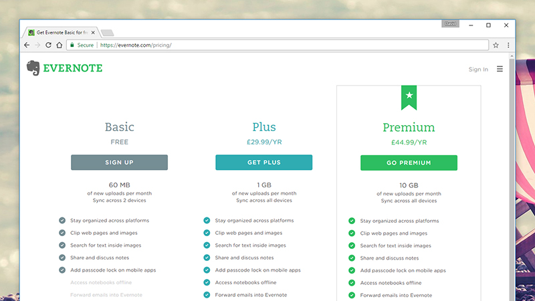The height and width of the screenshot is (301, 535).
Task: Click Plus's 'Forward emails into Evernote' checkmark
Action: click(207, 295)
